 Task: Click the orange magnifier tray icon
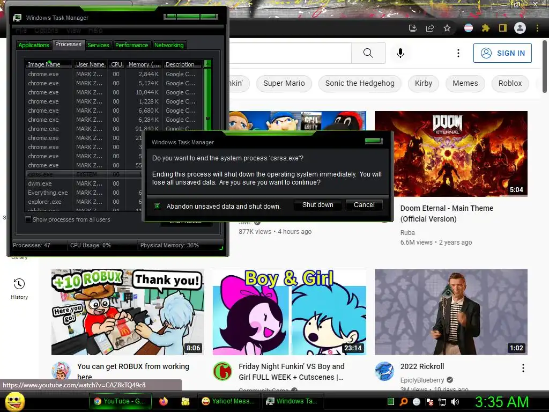(404, 401)
